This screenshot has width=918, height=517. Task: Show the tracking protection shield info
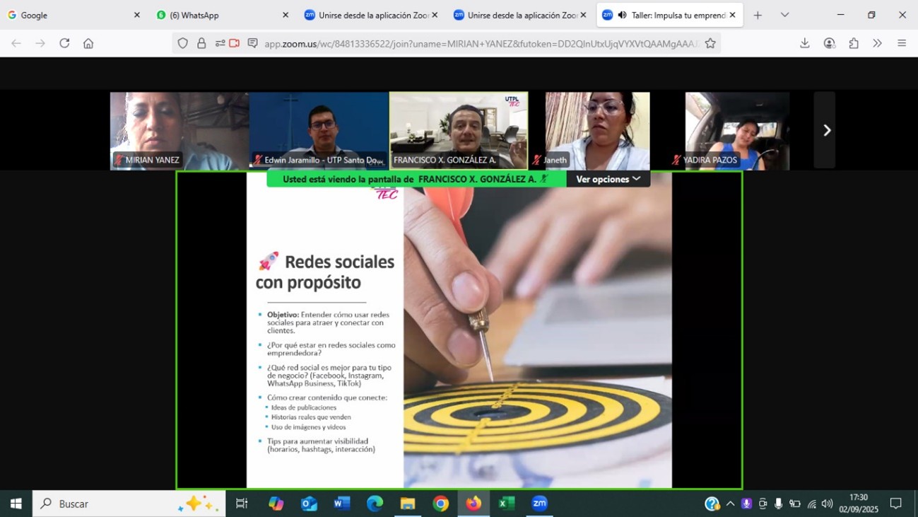click(183, 43)
